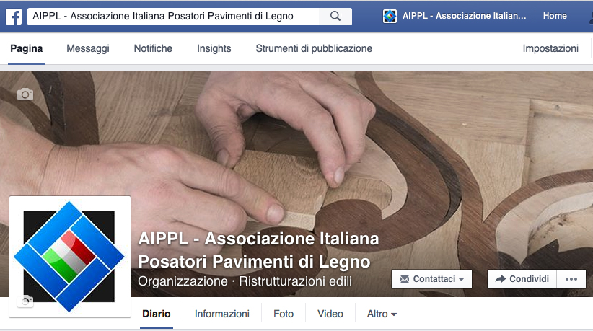
Task: Open the Insights tab
Action: [214, 49]
